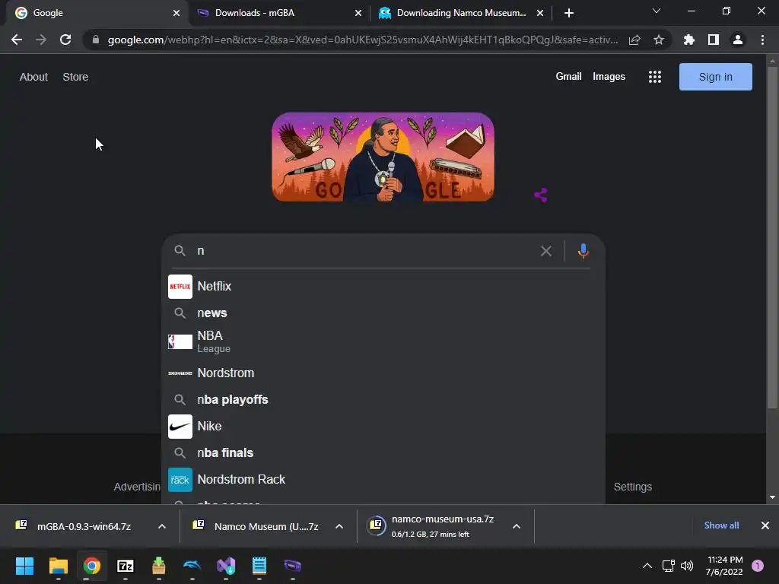Open the mGBA taskbar icon

pyautogui.click(x=293, y=566)
